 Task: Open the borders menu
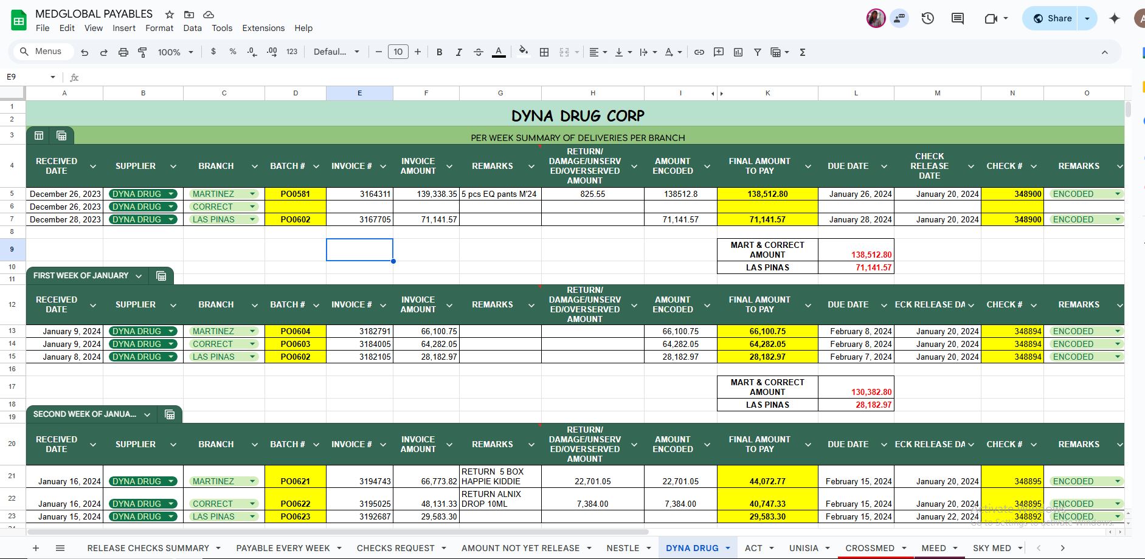coord(544,52)
